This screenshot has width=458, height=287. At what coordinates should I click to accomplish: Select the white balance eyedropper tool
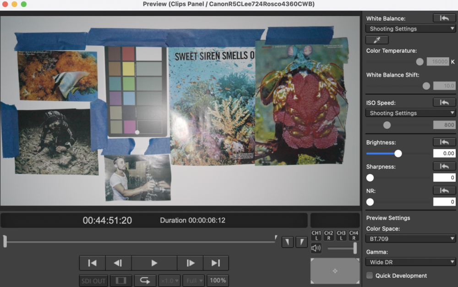coord(377,40)
